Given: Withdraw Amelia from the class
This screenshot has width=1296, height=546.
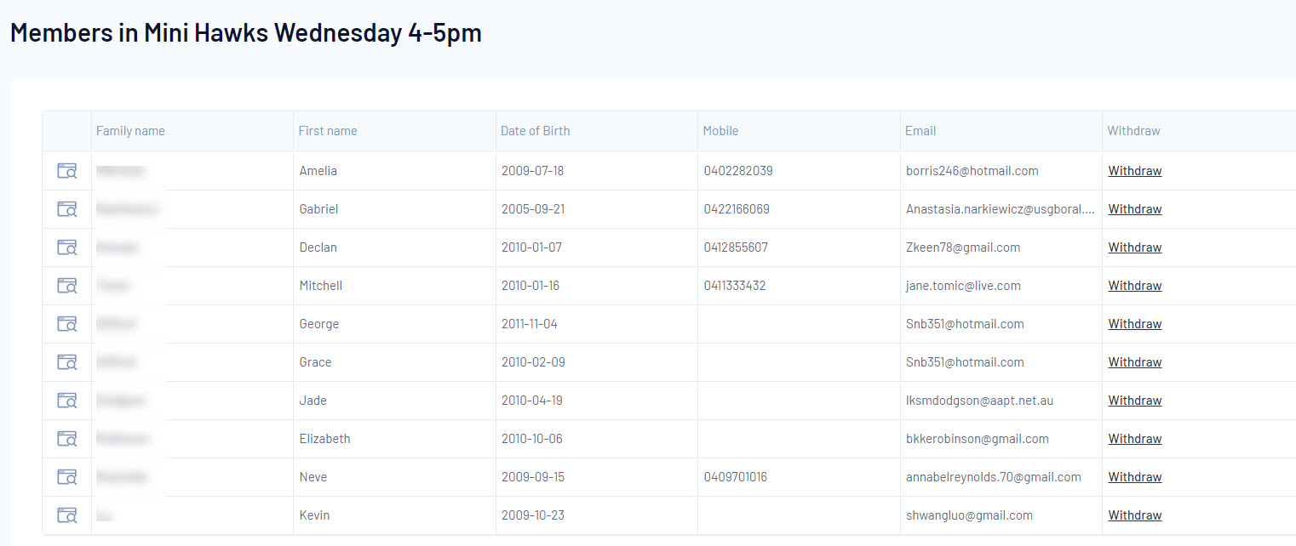Looking at the screenshot, I should click(x=1135, y=171).
